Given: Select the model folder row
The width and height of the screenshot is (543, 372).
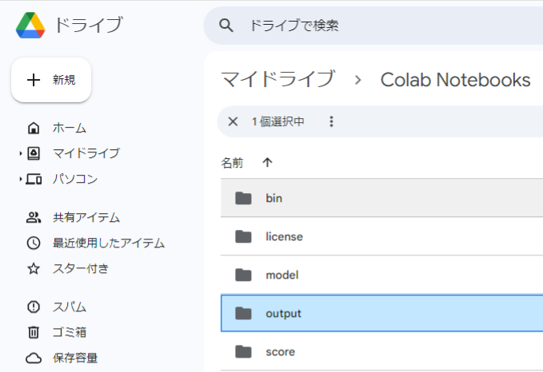Looking at the screenshot, I should (381, 275).
